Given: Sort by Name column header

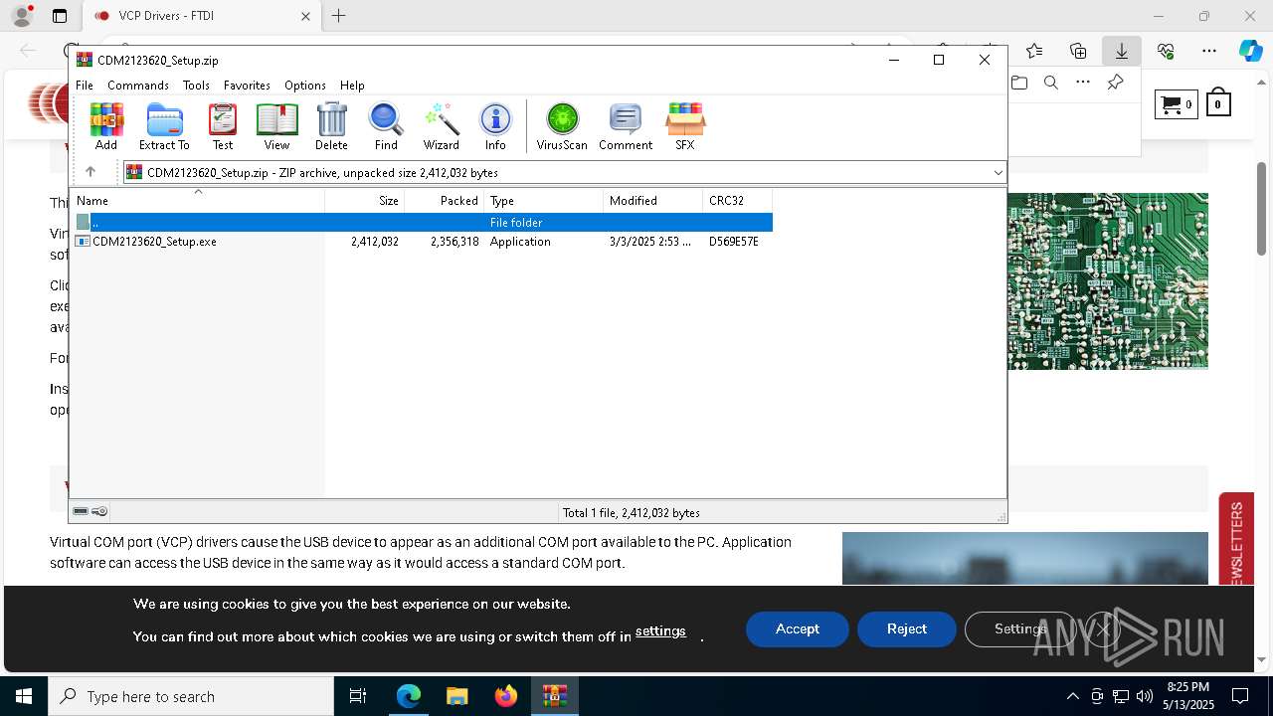Looking at the screenshot, I should click(197, 201).
